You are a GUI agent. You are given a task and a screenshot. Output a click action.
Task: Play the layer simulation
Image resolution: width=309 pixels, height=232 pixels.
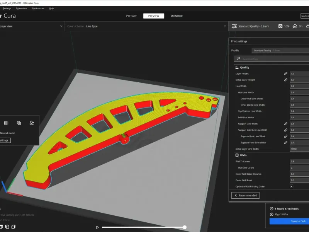coord(97,227)
